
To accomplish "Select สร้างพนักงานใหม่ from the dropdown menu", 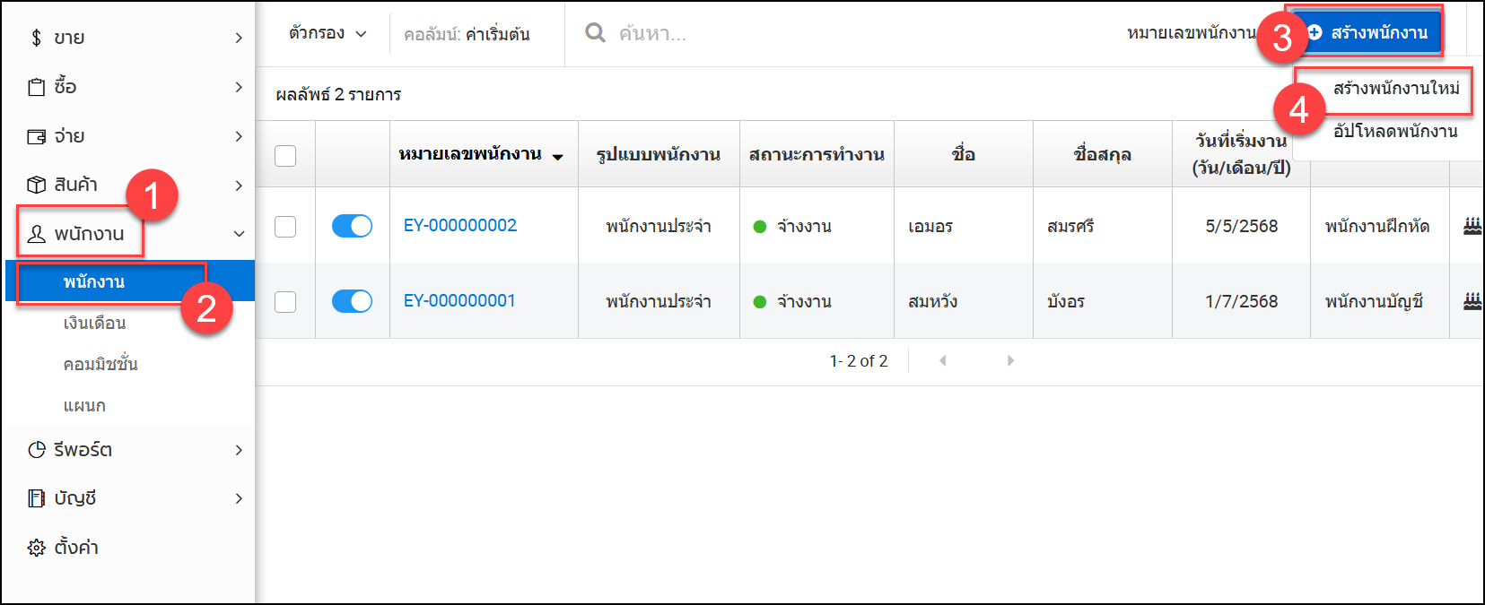I will coord(1395,89).
